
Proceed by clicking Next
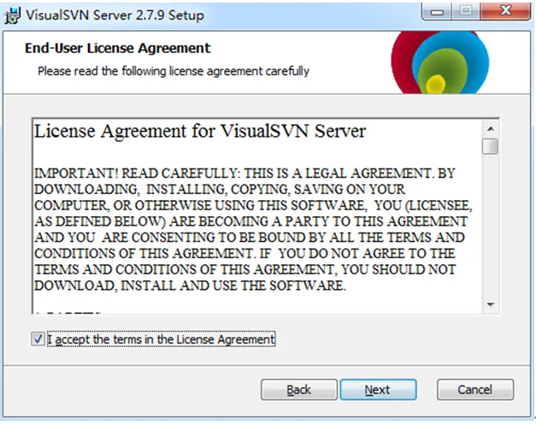(x=378, y=390)
